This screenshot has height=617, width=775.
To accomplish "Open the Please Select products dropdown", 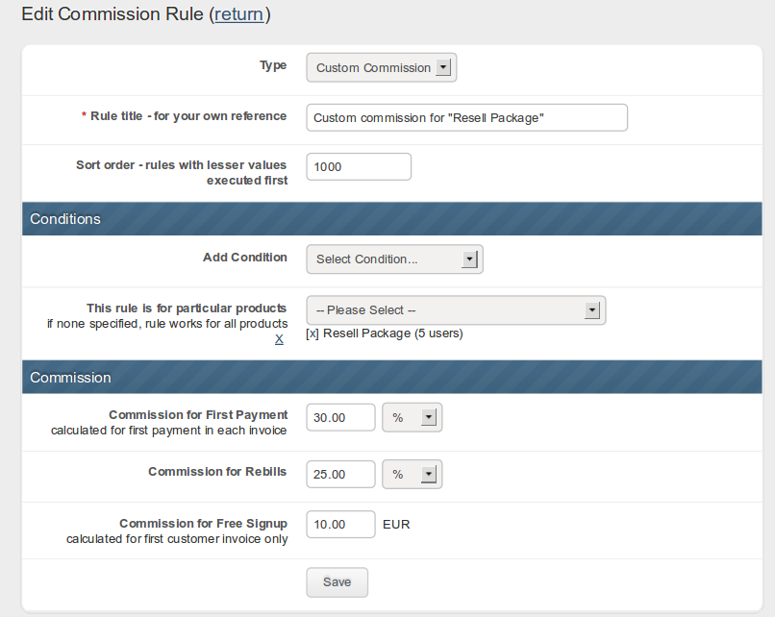I will point(456,310).
